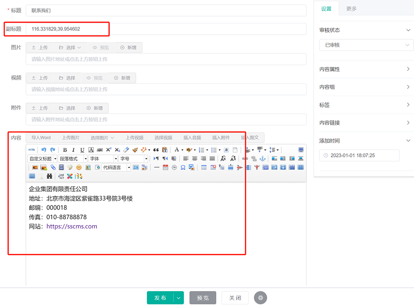
Task: Click the 预览 button at the bottom
Action: click(x=203, y=298)
